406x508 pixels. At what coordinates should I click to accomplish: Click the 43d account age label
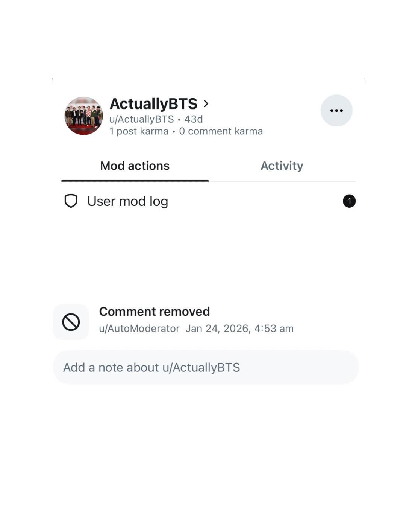tap(192, 119)
